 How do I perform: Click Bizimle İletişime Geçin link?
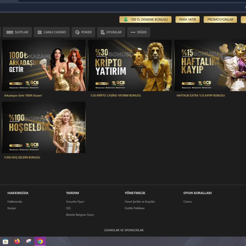pyautogui.click(x=80, y=215)
